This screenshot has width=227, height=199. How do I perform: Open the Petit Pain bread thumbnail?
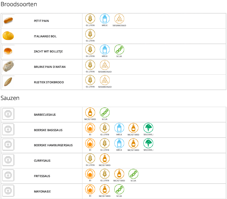[x=8, y=21]
